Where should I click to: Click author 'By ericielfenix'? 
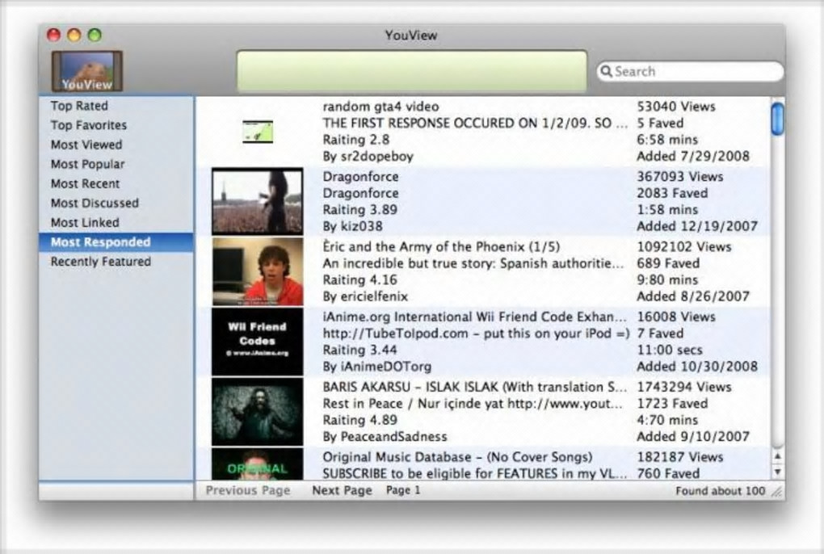[365, 296]
